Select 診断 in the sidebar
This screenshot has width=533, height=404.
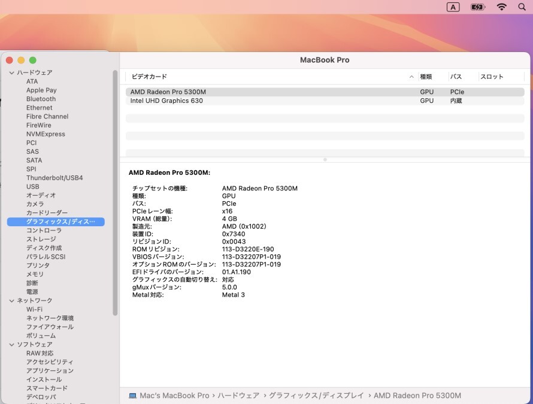[x=32, y=283]
